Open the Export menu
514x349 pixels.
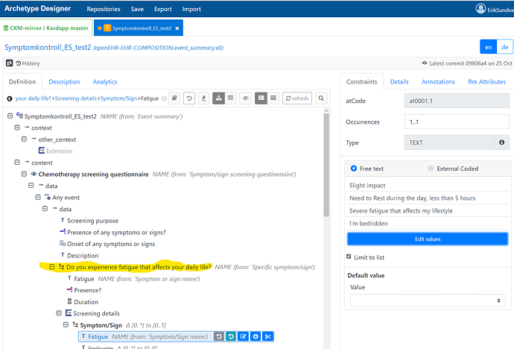coord(163,9)
